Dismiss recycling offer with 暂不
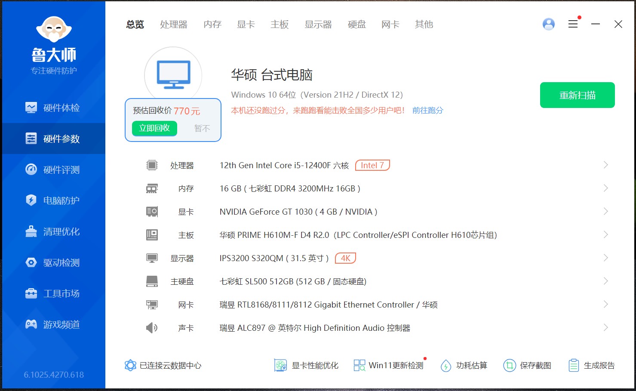This screenshot has width=636, height=391. coord(202,128)
